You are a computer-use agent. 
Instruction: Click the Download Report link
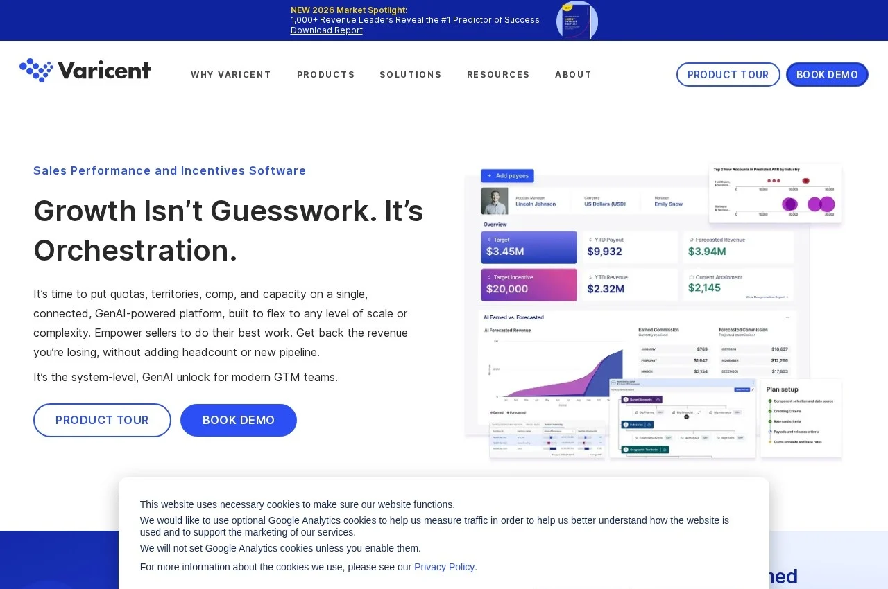(x=327, y=30)
